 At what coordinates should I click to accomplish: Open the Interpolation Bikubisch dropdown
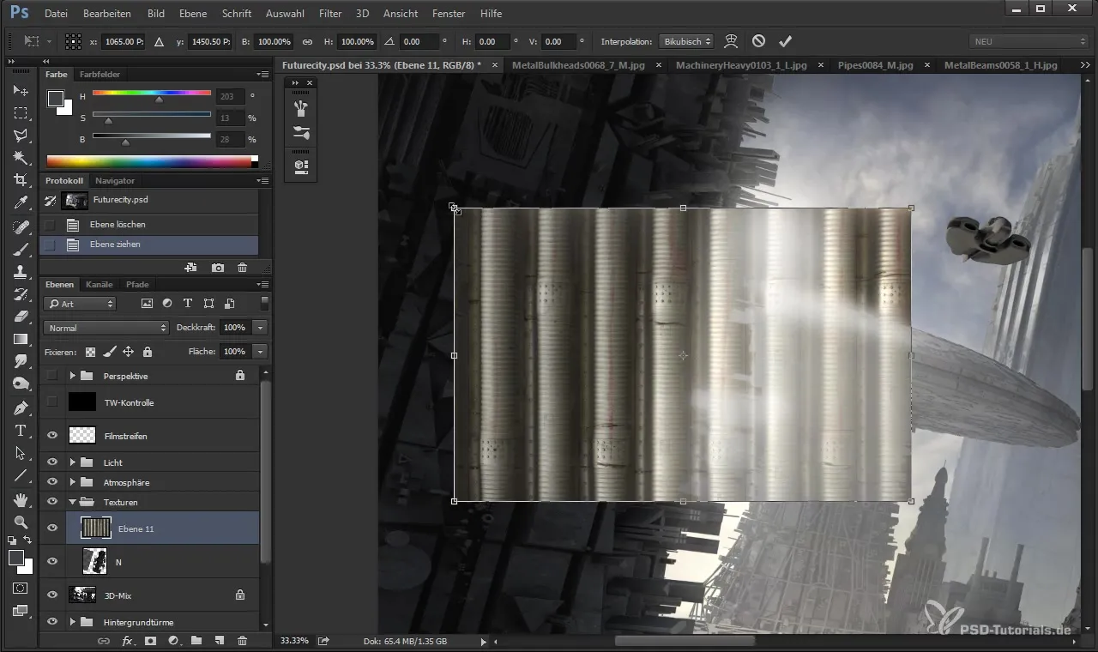point(685,41)
